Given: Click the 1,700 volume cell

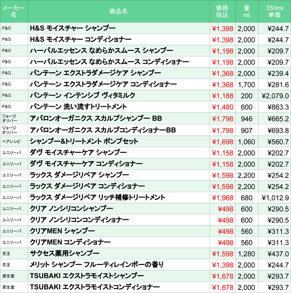Looking at the screenshot, I should pos(246,85).
